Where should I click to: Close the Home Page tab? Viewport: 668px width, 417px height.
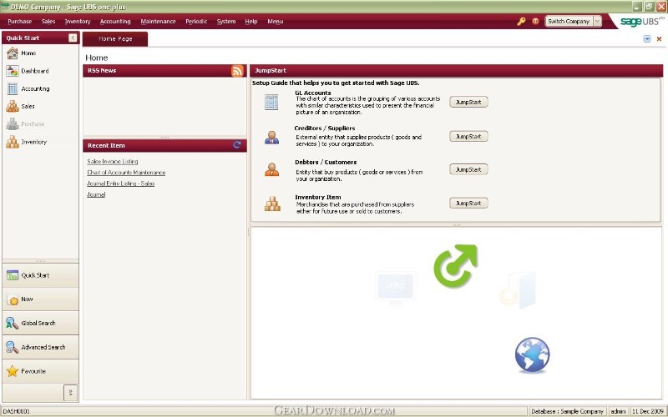(659, 39)
